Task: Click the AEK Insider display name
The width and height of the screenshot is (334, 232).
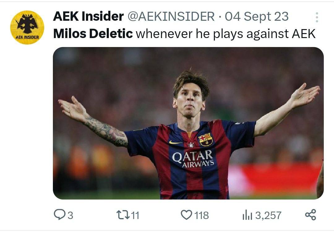Action: (x=88, y=16)
